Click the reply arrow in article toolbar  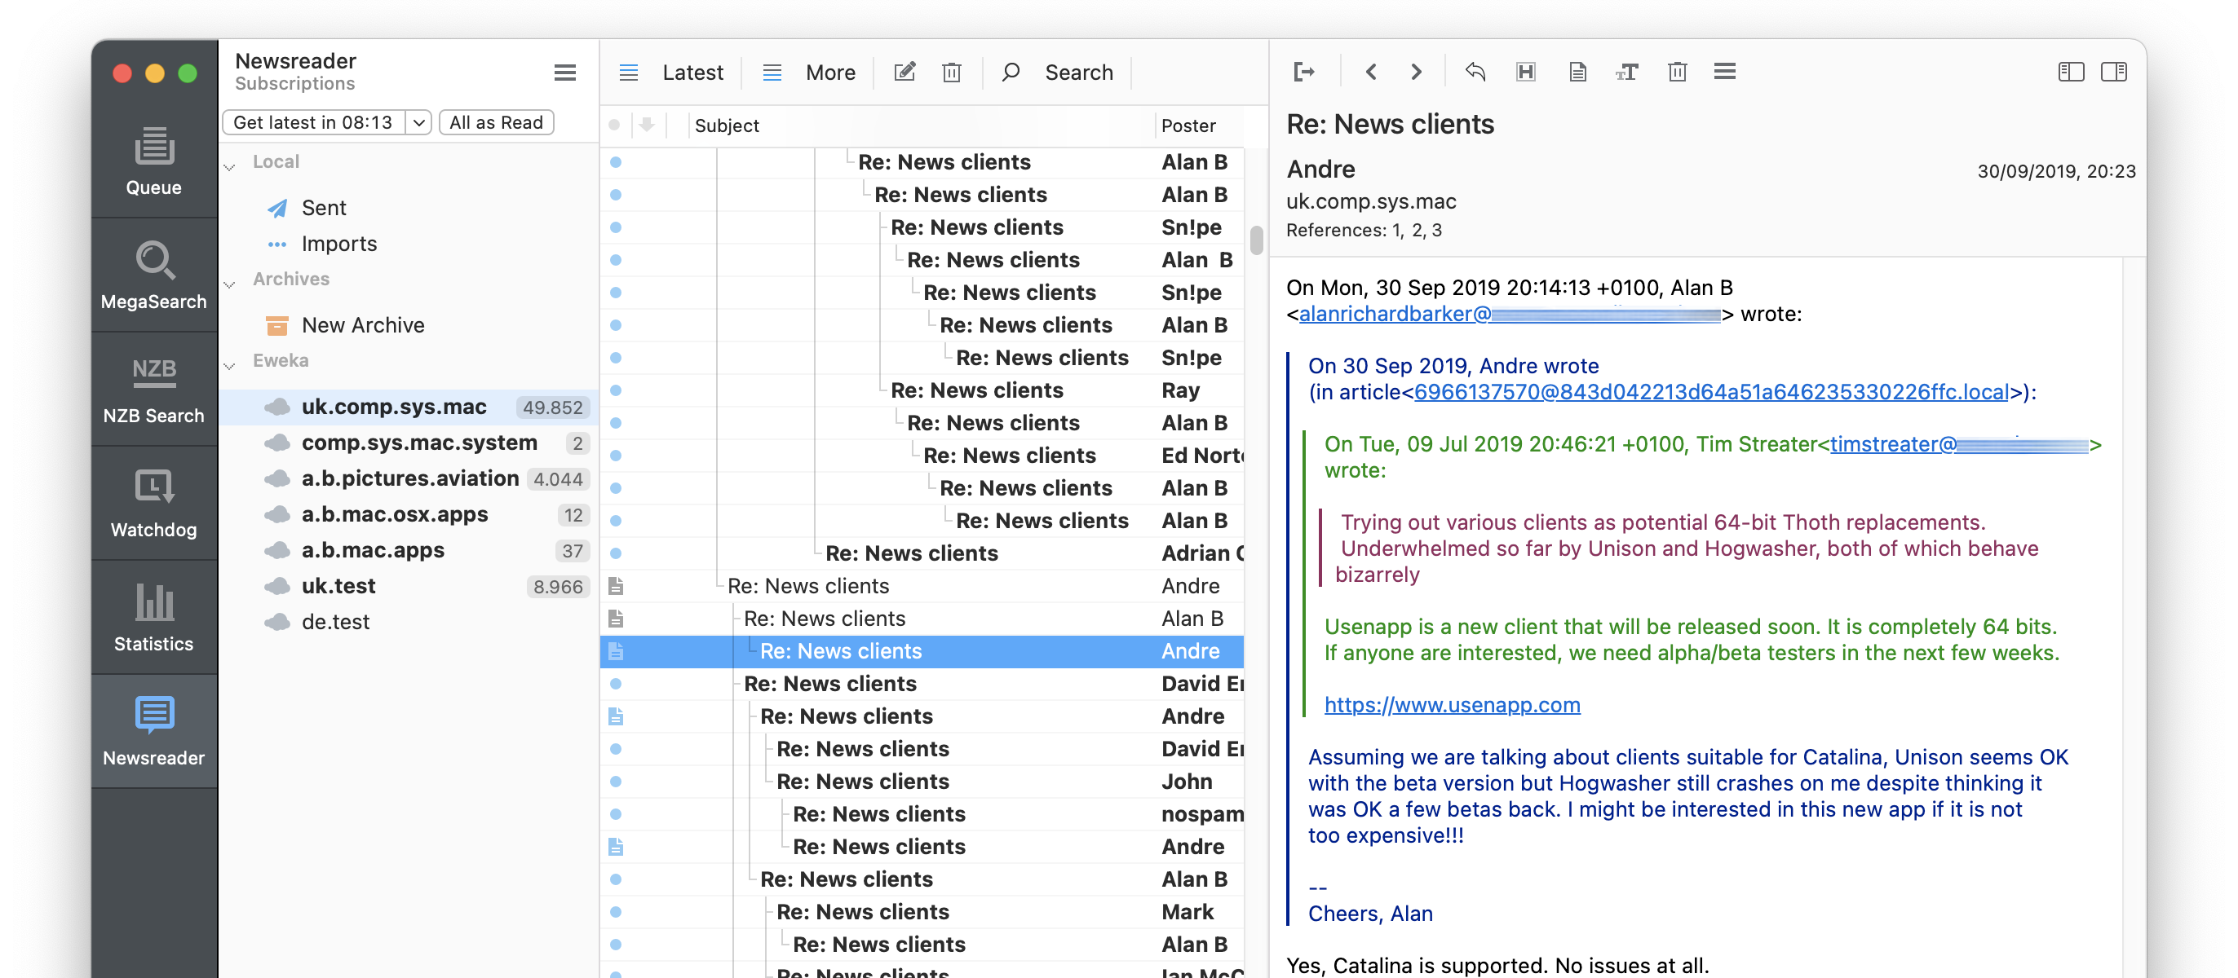point(1475,72)
